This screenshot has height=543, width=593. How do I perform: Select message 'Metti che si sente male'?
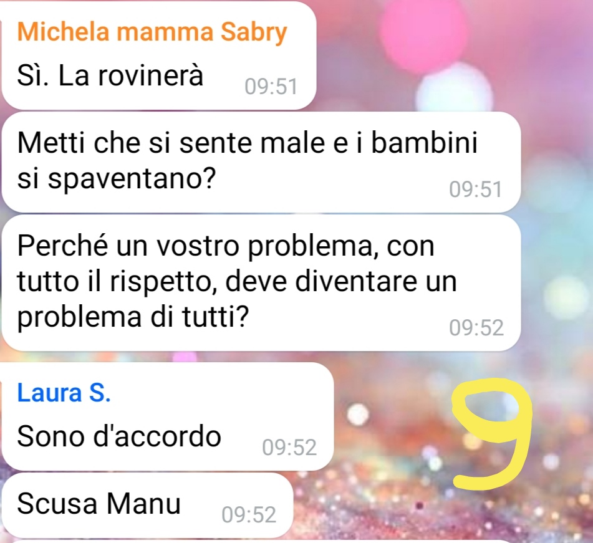click(261, 162)
